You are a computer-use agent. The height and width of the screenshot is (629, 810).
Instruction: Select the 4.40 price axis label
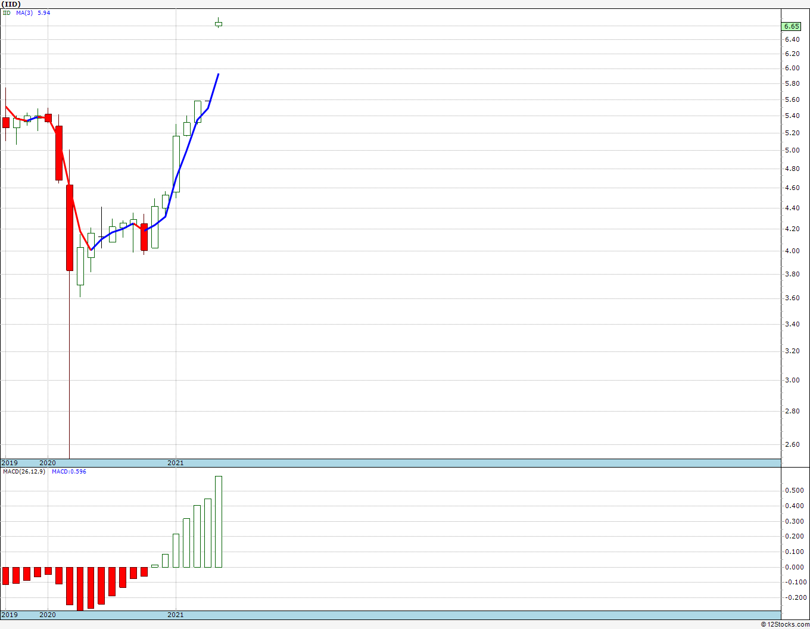pyautogui.click(x=792, y=208)
